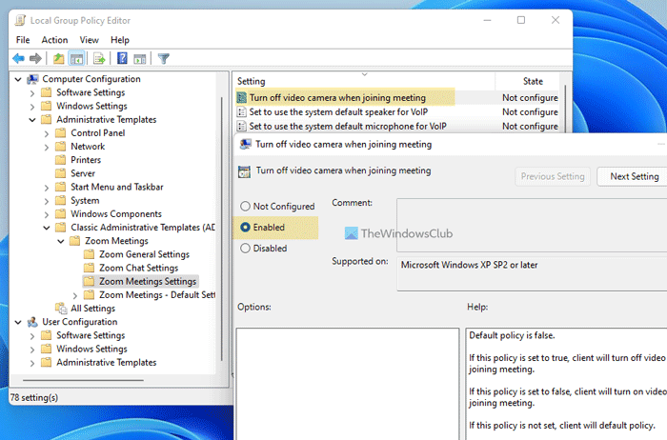Open the View menu
The image size is (667, 440).
[x=89, y=40]
